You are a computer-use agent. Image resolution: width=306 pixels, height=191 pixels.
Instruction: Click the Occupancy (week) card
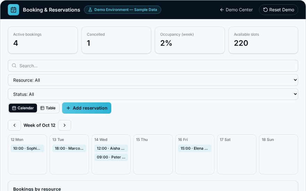[190, 40]
